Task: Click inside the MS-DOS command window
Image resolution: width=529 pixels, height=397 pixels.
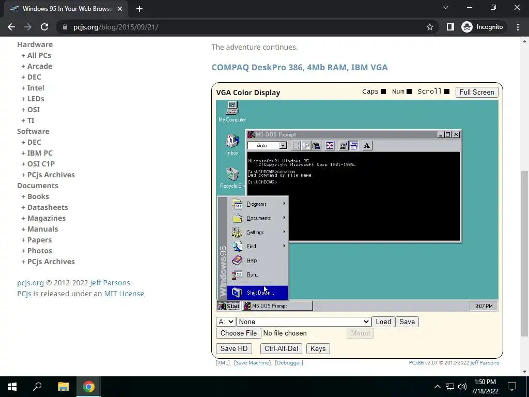Action: (x=353, y=196)
